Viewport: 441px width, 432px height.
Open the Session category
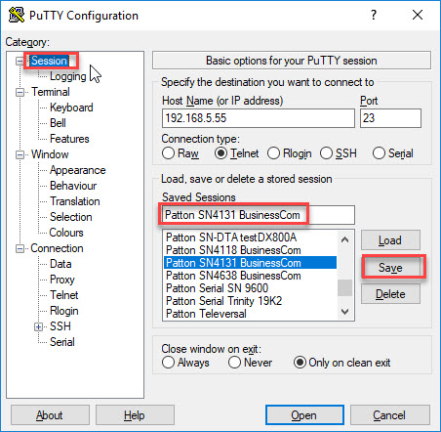click(x=49, y=61)
